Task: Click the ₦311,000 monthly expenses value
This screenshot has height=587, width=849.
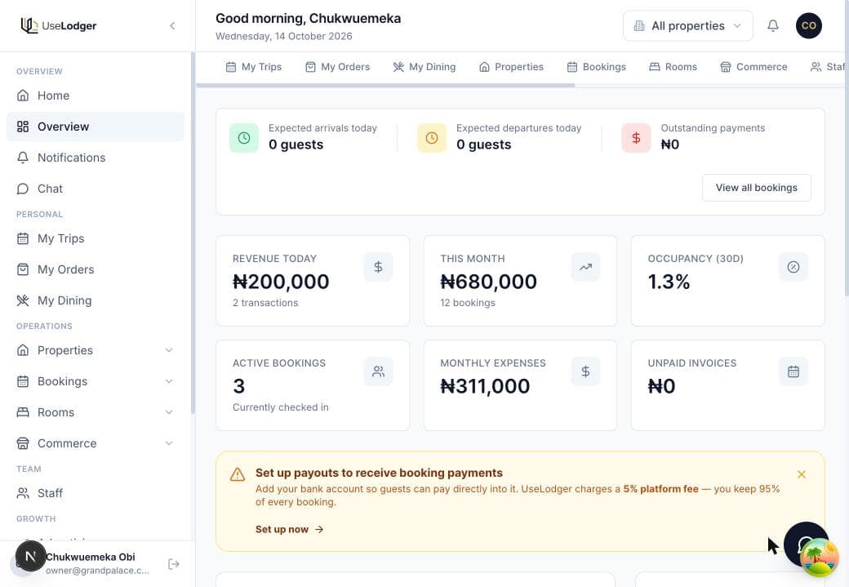Action: [x=485, y=386]
